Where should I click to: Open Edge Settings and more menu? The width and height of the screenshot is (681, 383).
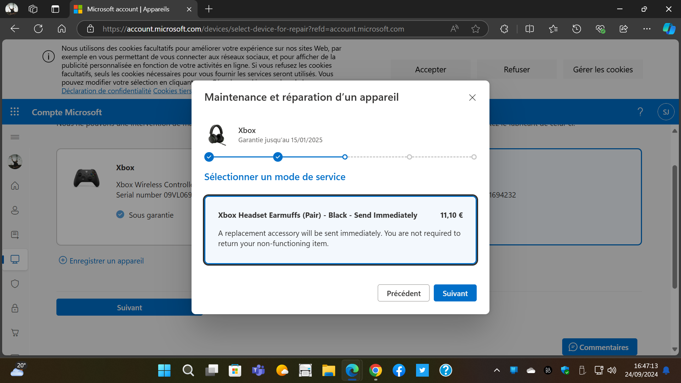tap(647, 29)
